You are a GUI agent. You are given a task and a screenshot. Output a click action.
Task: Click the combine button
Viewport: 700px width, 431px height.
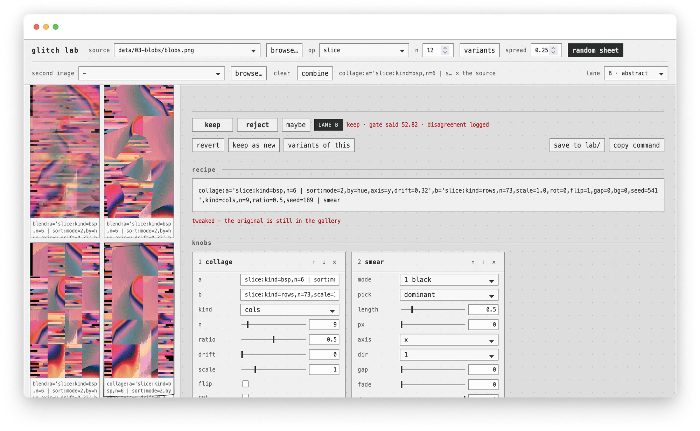click(315, 73)
